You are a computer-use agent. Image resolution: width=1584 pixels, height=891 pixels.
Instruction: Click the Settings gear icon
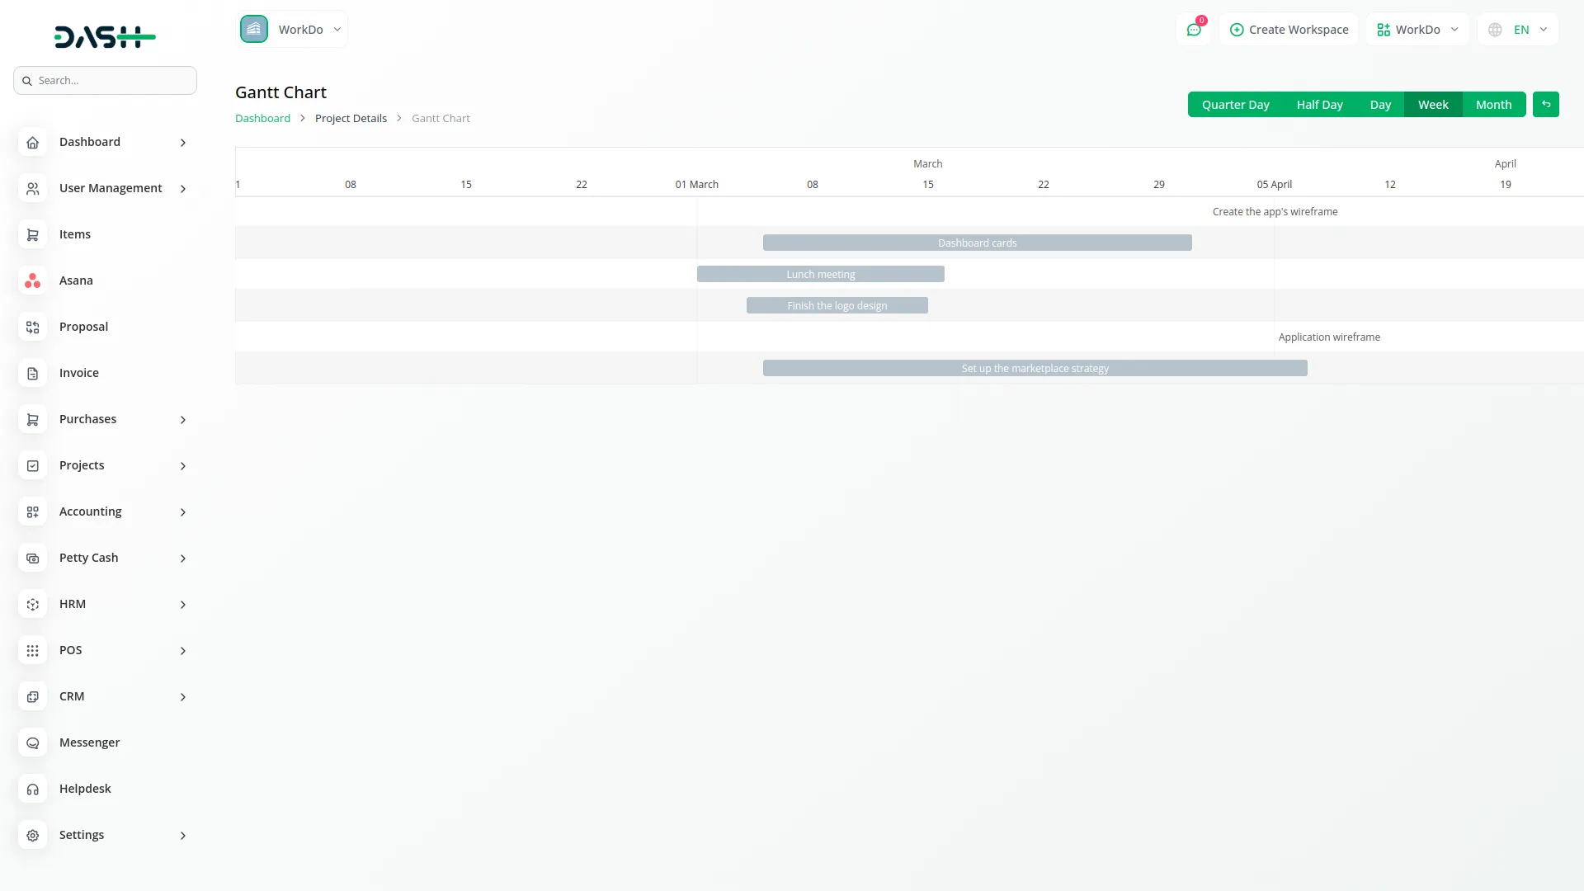(32, 836)
